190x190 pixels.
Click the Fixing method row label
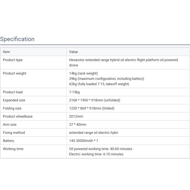pyautogui.click(x=14, y=133)
